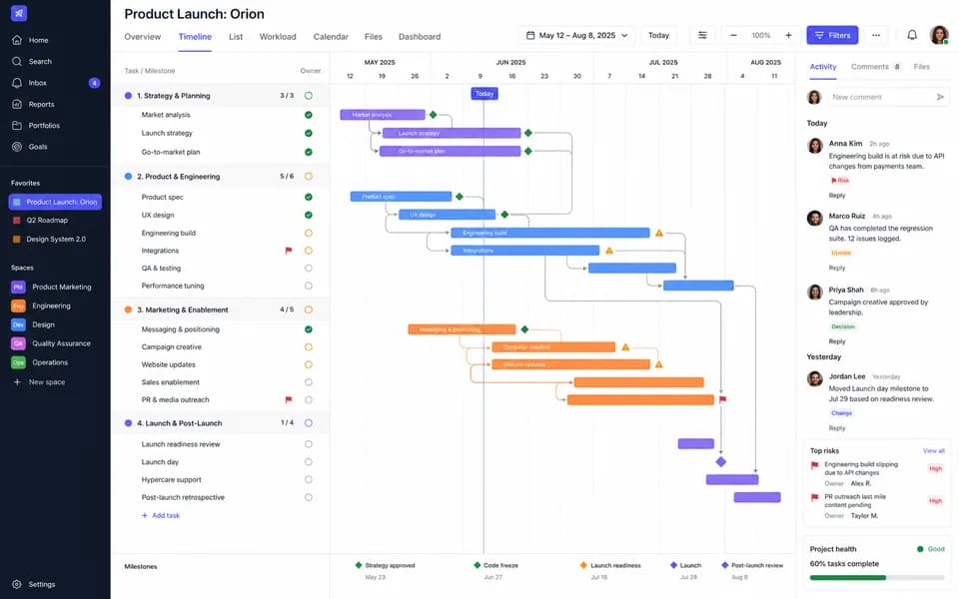Click the Today button in toolbar
The image size is (959, 599).
[x=658, y=36]
